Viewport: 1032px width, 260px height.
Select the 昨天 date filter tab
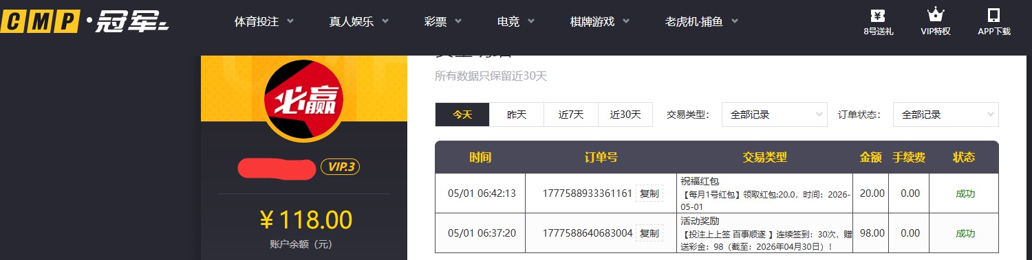[x=517, y=115]
